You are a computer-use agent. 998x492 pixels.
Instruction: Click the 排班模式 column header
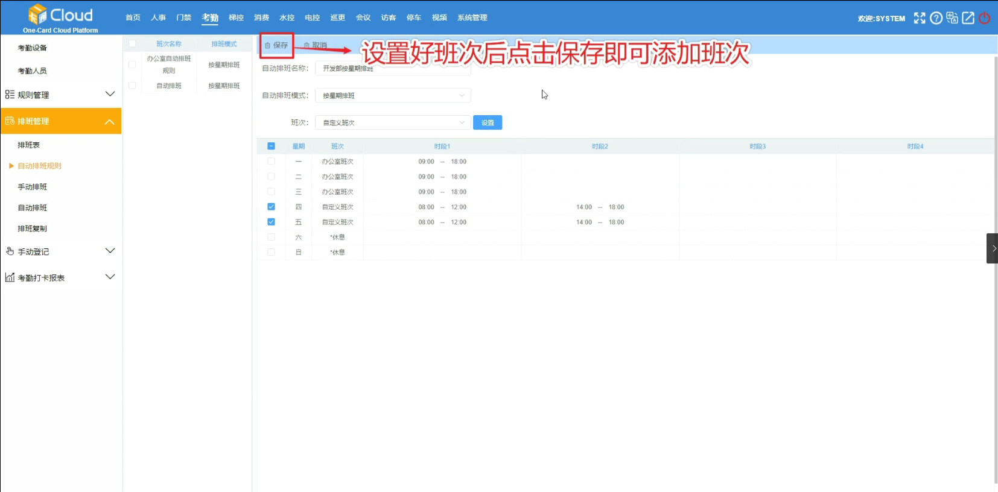point(224,44)
